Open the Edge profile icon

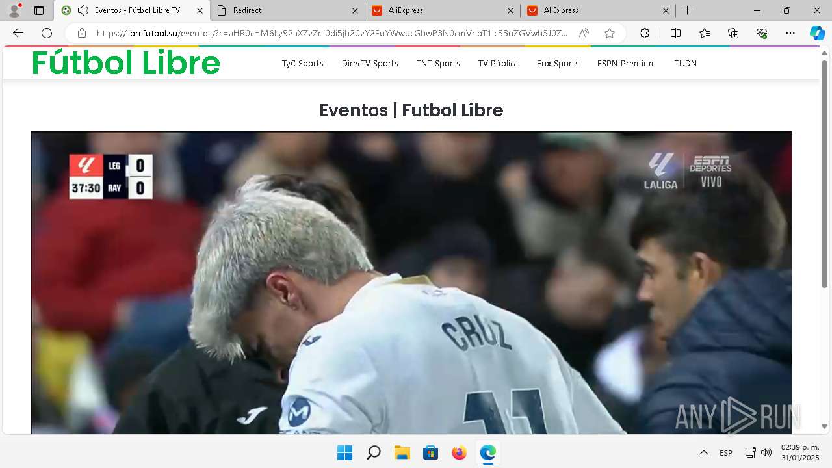[14, 10]
